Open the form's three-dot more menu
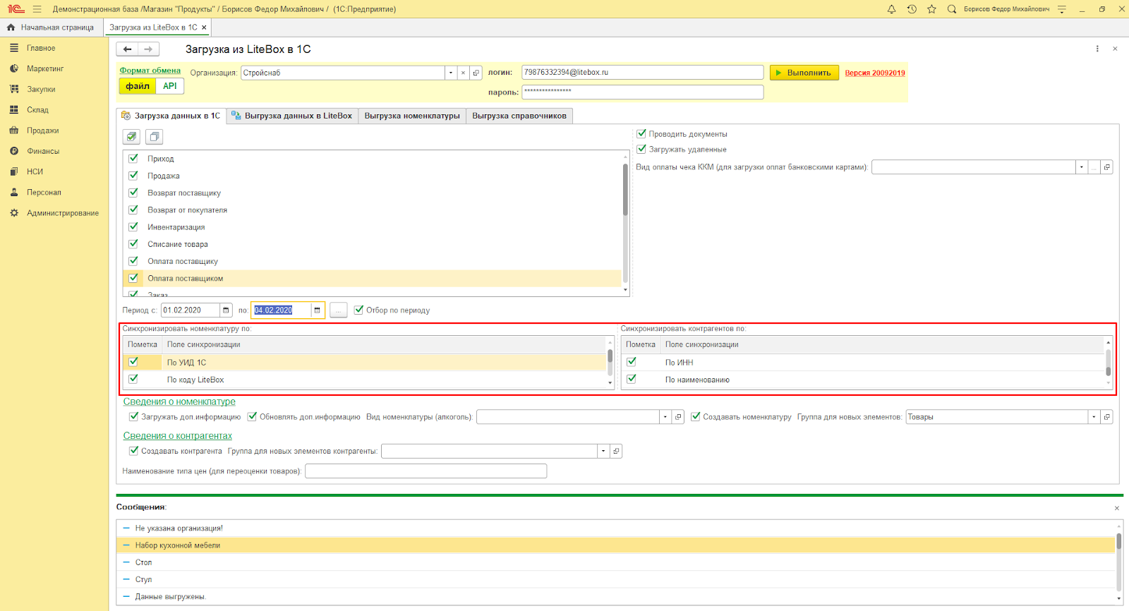Image resolution: width=1129 pixels, height=611 pixels. [1097, 49]
